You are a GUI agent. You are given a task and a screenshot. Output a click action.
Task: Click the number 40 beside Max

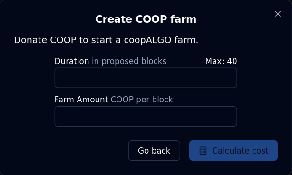232,61
